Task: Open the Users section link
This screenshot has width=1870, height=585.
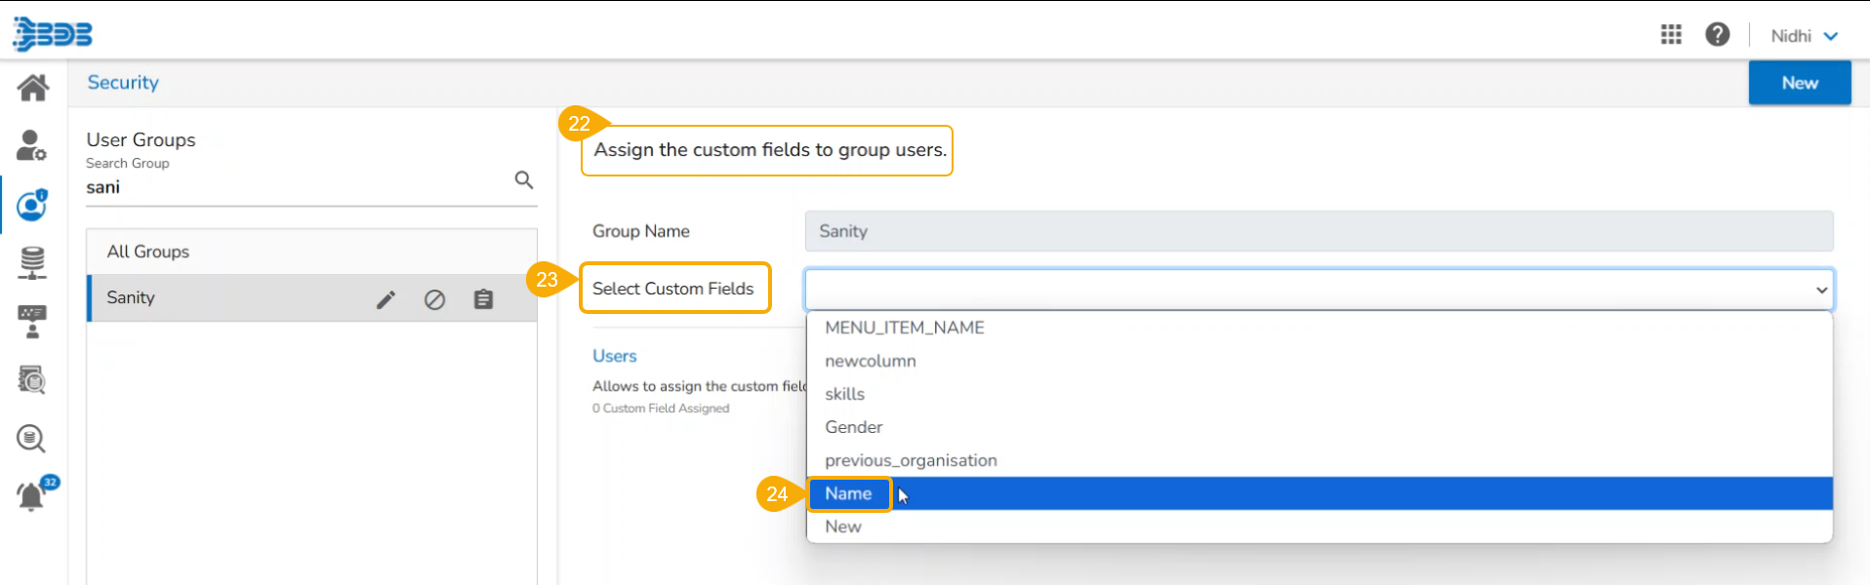Action: [614, 357]
